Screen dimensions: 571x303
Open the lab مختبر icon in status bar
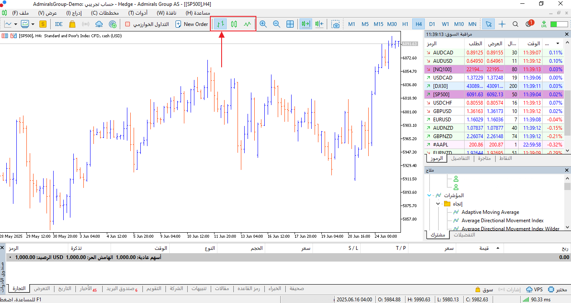pos(557,290)
